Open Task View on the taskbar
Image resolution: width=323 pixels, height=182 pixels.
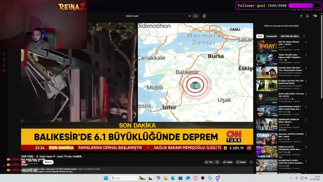[x=150, y=178]
